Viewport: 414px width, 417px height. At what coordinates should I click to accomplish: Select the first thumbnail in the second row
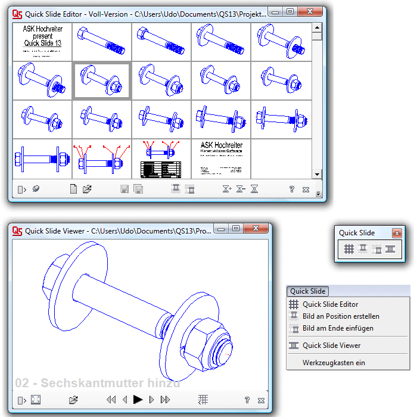(x=42, y=80)
